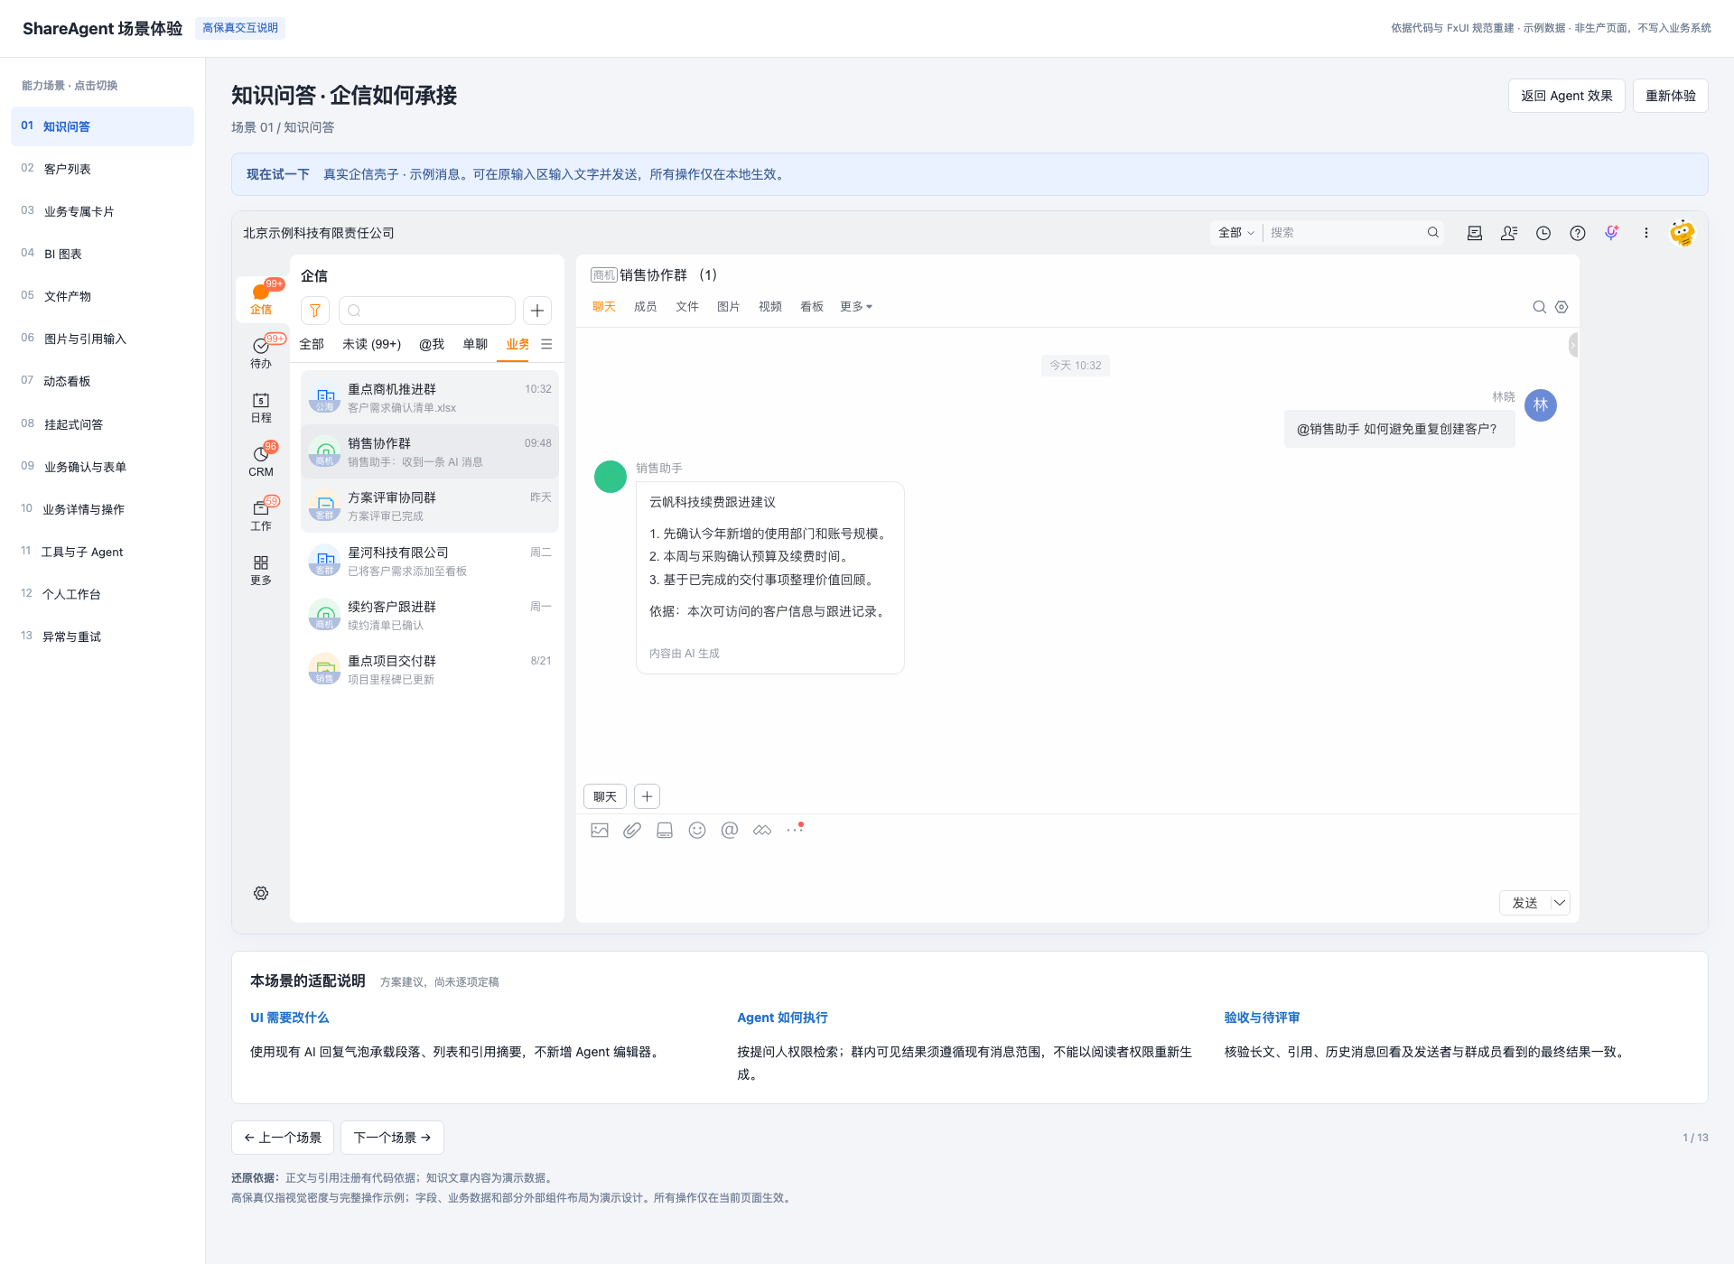Click the help question mark icon
The width and height of the screenshot is (1734, 1264).
pyautogui.click(x=1578, y=233)
